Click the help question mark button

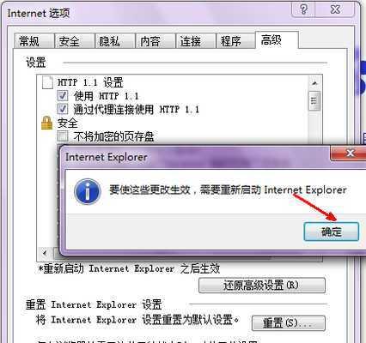tap(303, 9)
